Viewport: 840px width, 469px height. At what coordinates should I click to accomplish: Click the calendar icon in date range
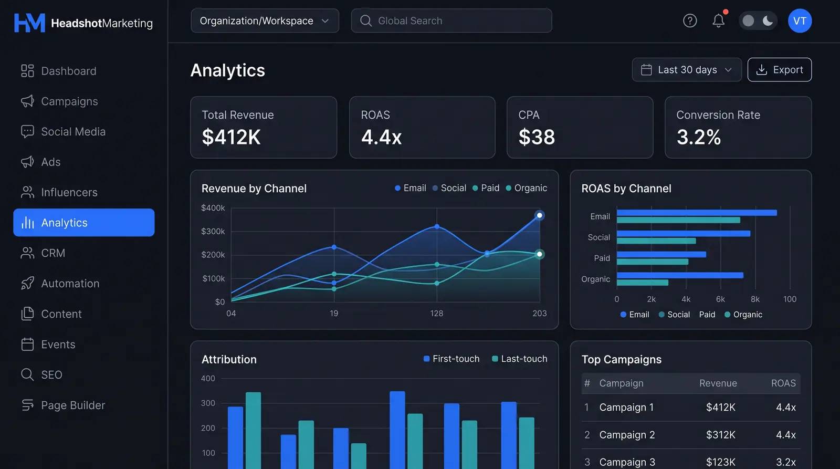tap(646, 70)
